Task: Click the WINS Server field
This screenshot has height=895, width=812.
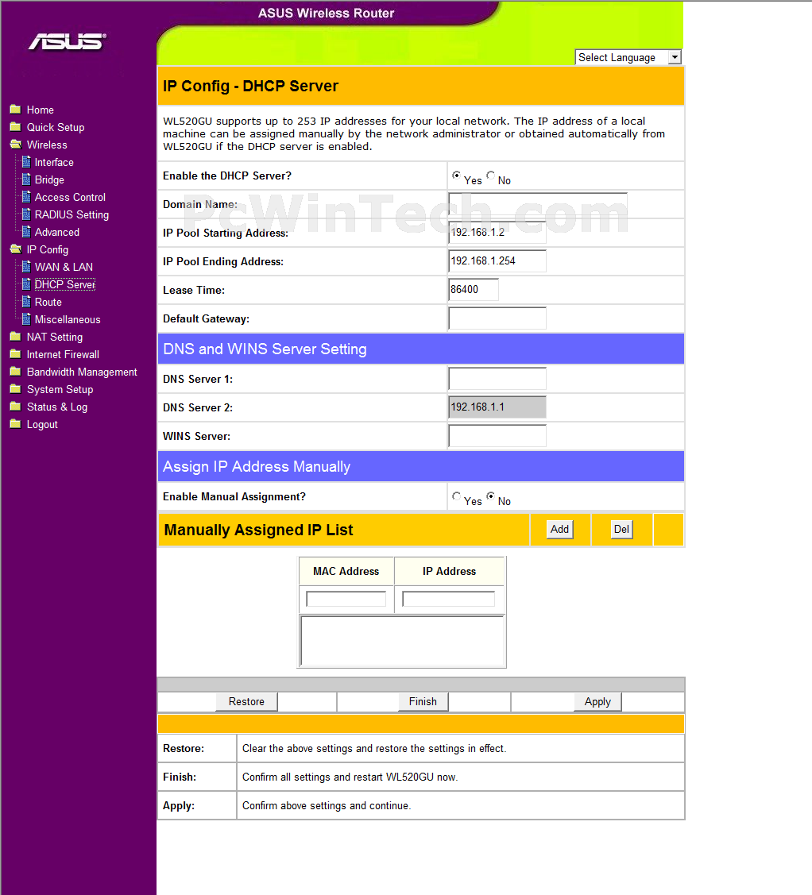Action: pos(497,435)
